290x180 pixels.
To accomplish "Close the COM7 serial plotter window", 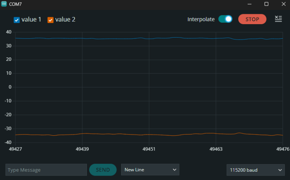I will [x=283, y=4].
